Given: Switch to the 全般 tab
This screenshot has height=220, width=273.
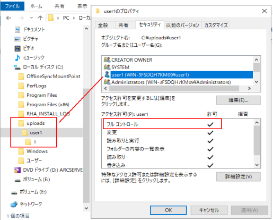Looking at the screenshot, I should (103, 25).
